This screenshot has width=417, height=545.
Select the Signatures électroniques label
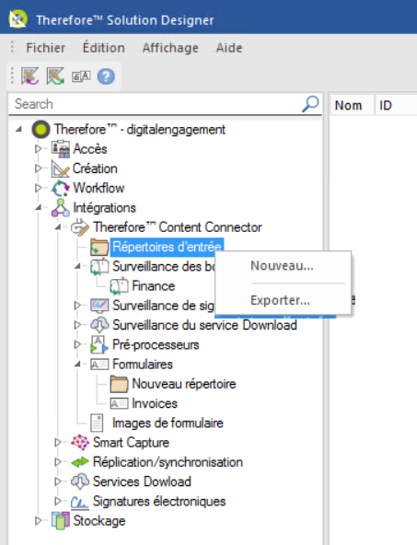point(159,501)
